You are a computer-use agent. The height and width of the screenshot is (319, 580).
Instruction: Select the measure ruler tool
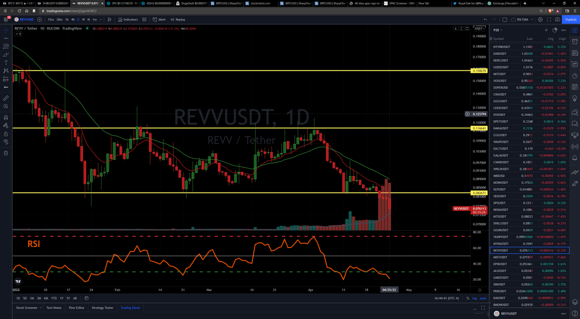click(x=6, y=98)
